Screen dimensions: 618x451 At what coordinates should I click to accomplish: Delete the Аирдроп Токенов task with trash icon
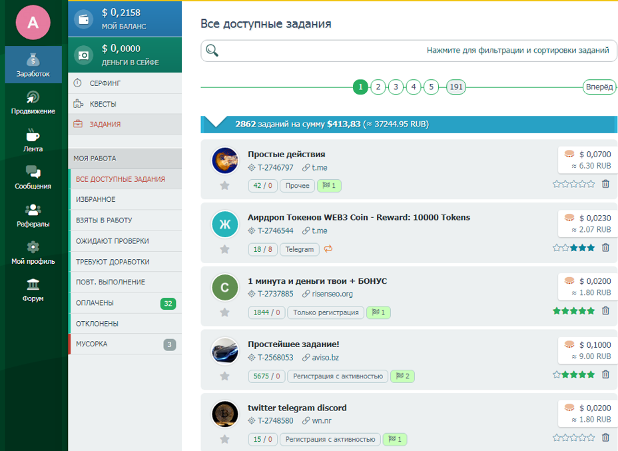pos(606,248)
